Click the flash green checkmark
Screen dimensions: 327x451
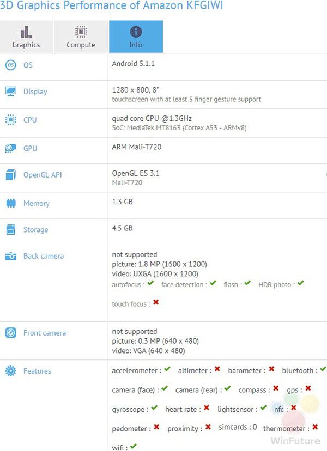(x=247, y=283)
